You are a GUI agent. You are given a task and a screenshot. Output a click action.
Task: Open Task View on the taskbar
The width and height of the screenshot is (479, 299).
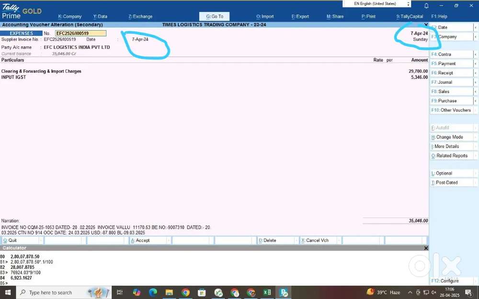(120, 292)
